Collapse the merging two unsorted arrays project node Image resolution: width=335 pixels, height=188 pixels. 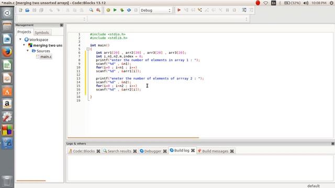[x=24, y=45]
